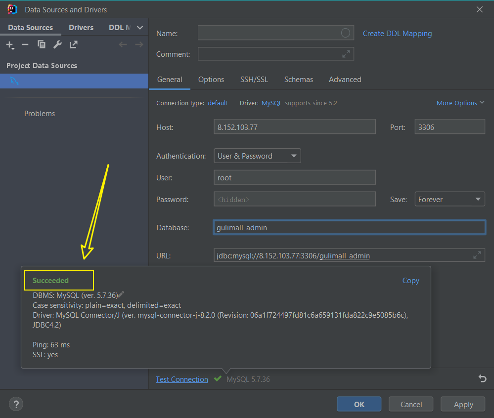Expand More Options dropdown

(x=460, y=103)
